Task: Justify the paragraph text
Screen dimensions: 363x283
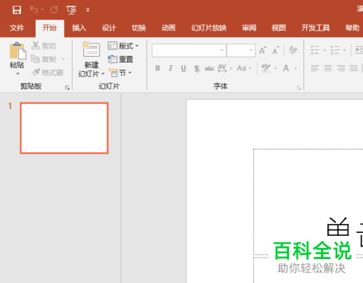Action: [x=354, y=68]
